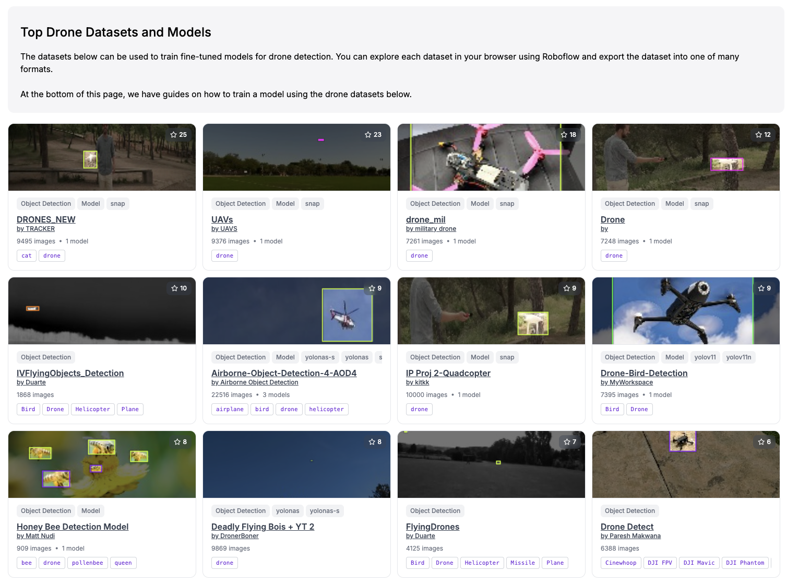The image size is (787, 583).
Task: Click the DJI FPV class tag
Action: (x=660, y=563)
